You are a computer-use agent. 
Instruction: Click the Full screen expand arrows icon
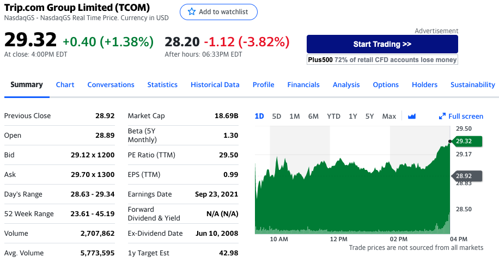[x=442, y=116]
